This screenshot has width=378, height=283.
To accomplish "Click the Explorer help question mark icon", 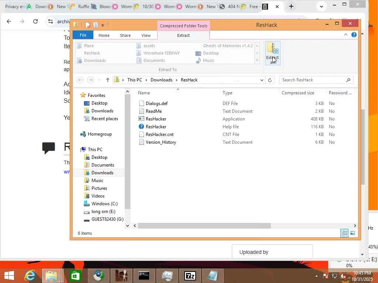I will 354,35.
